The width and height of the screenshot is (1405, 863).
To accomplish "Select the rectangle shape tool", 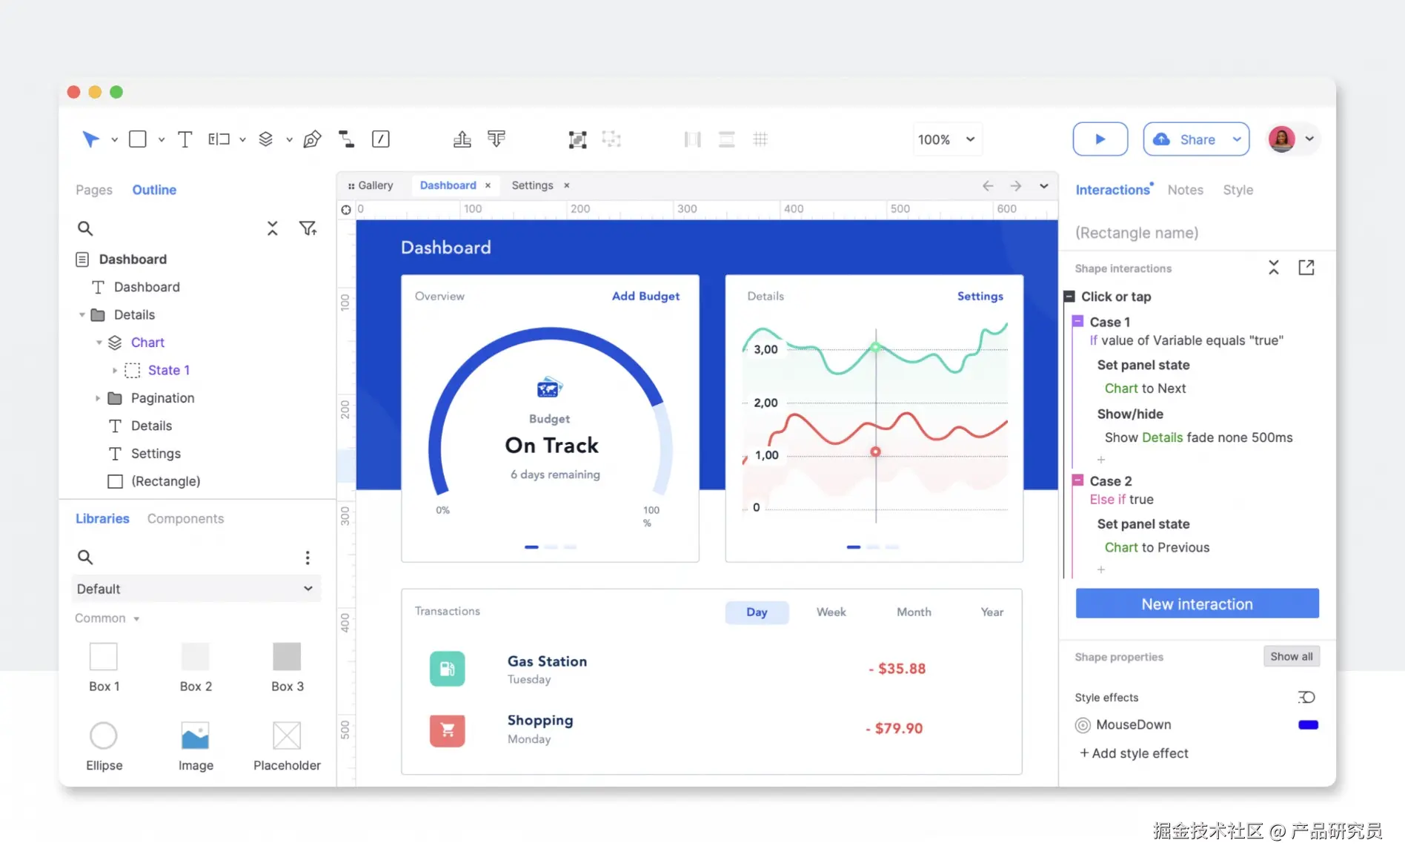I will (137, 139).
